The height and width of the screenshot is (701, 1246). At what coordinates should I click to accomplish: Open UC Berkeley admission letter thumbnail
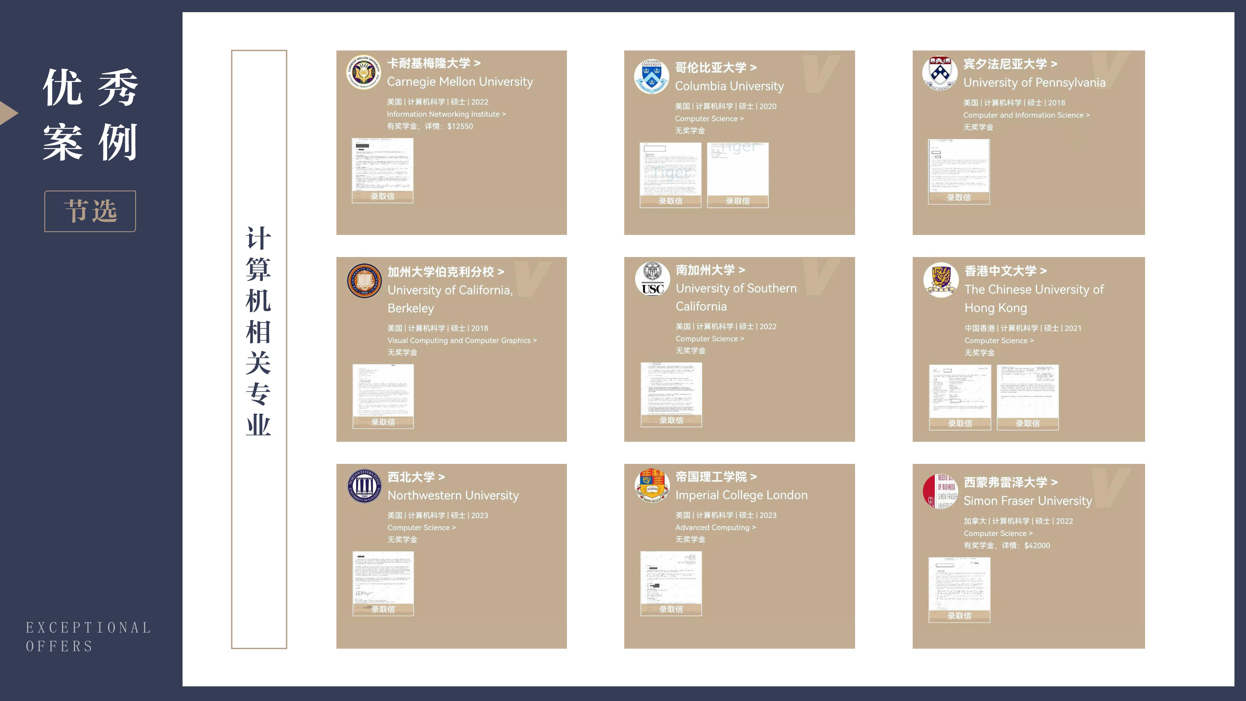383,396
